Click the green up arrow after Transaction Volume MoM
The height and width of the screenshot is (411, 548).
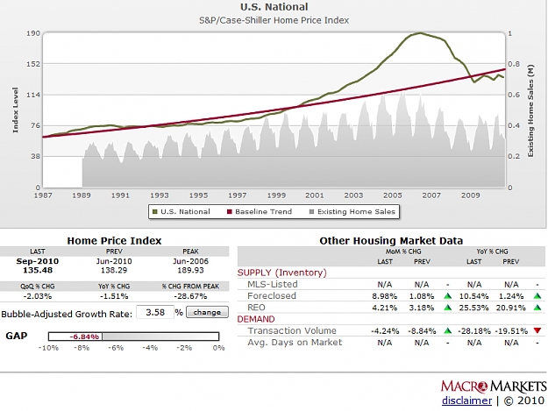click(448, 330)
